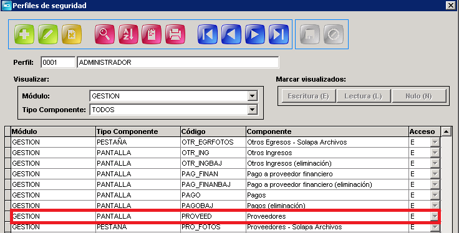The height and width of the screenshot is (233, 459).
Task: Click the window icon in the title bar
Action: pyautogui.click(x=6, y=6)
